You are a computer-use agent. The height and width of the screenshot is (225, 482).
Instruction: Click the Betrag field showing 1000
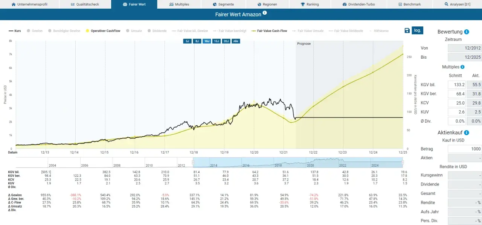coord(465,149)
